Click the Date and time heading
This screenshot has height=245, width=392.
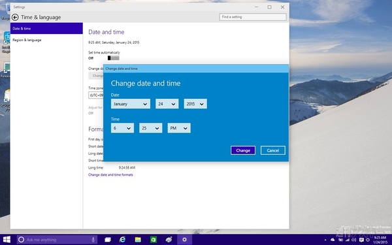(106, 32)
